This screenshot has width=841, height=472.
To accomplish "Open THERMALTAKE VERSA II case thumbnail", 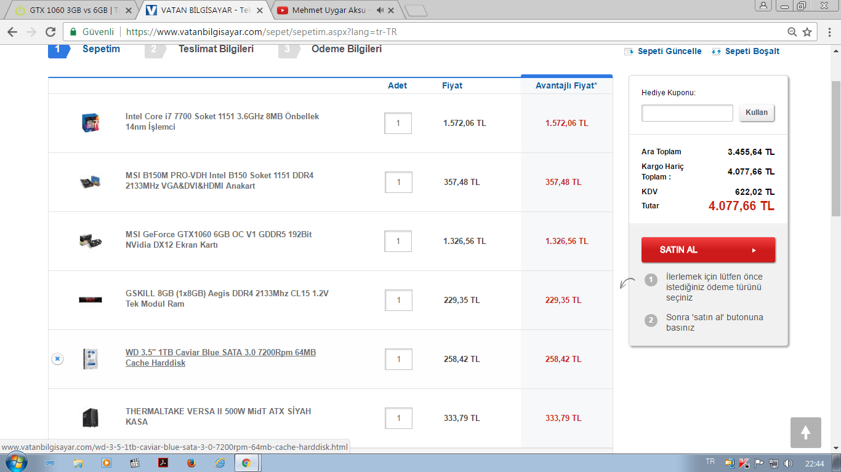I will [91, 418].
